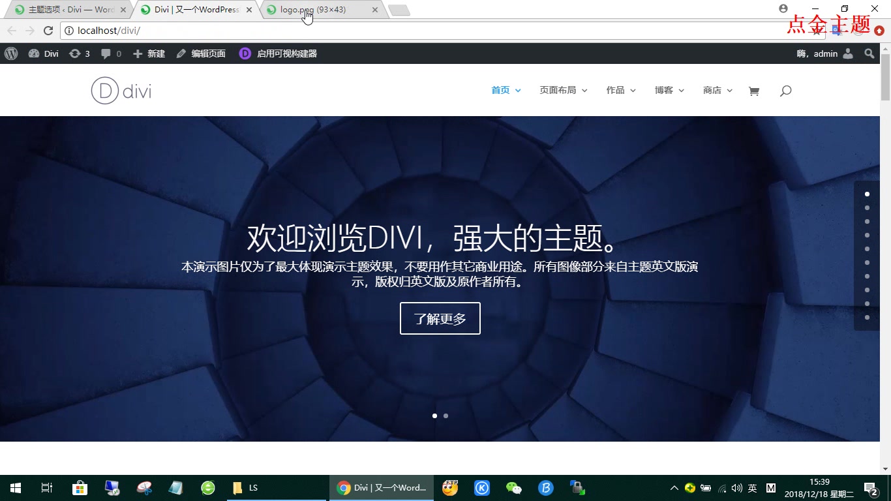Open a new browser tab
Image resolution: width=891 pixels, height=501 pixels.
[x=399, y=10]
